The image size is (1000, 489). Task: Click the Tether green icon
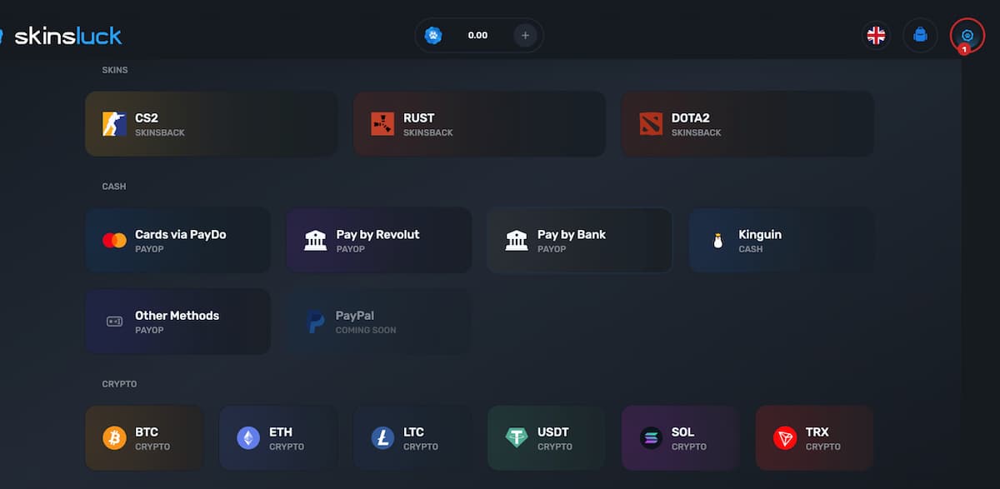(517, 438)
